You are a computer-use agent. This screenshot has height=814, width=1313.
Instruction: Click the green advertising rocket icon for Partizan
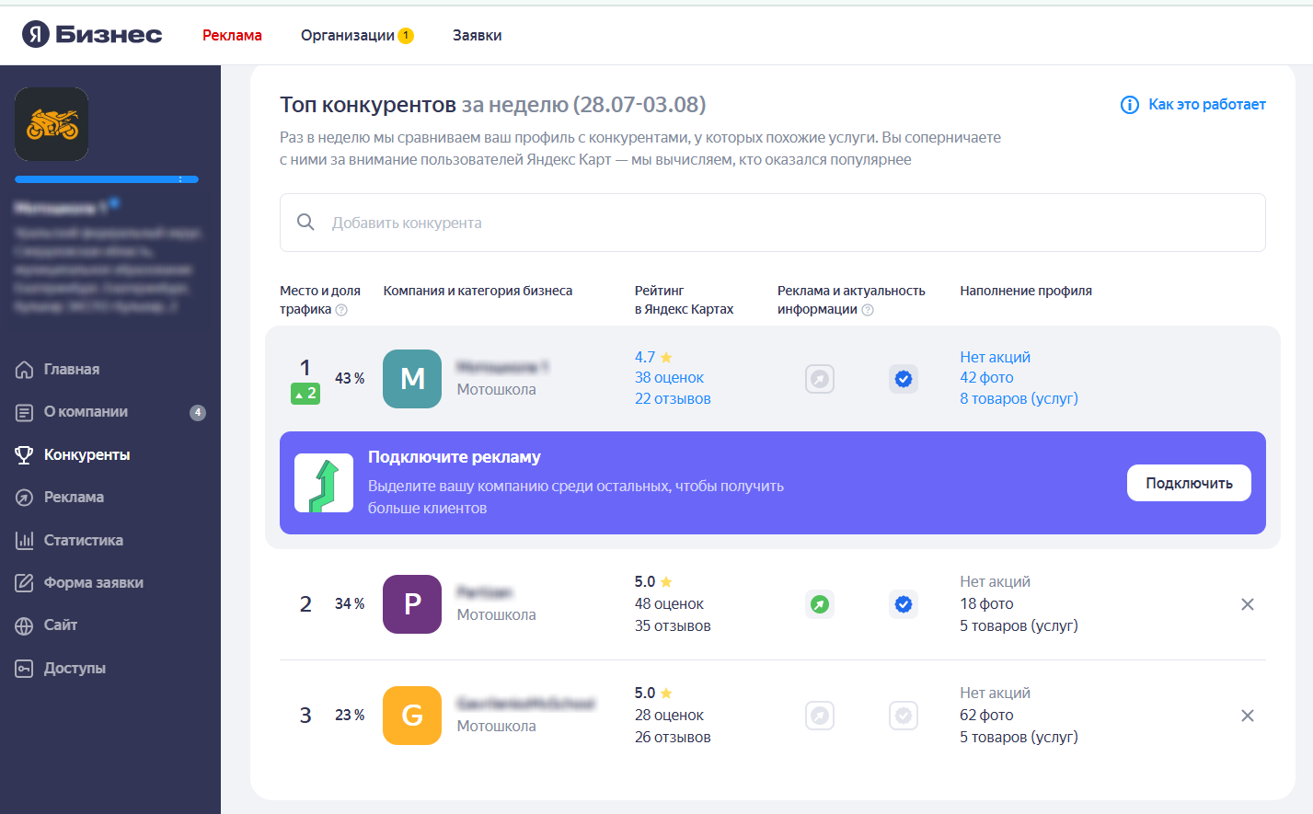(820, 604)
